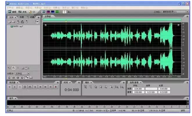The width and height of the screenshot is (192, 116).
Task: Click the red Record button
Action: pos(56,87)
